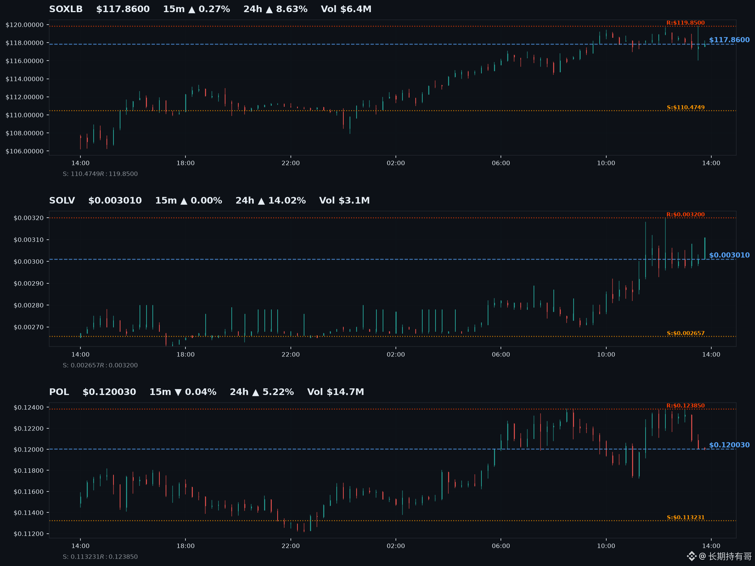
Task: Select the $0.120030 price in POL header
Action: (x=109, y=392)
